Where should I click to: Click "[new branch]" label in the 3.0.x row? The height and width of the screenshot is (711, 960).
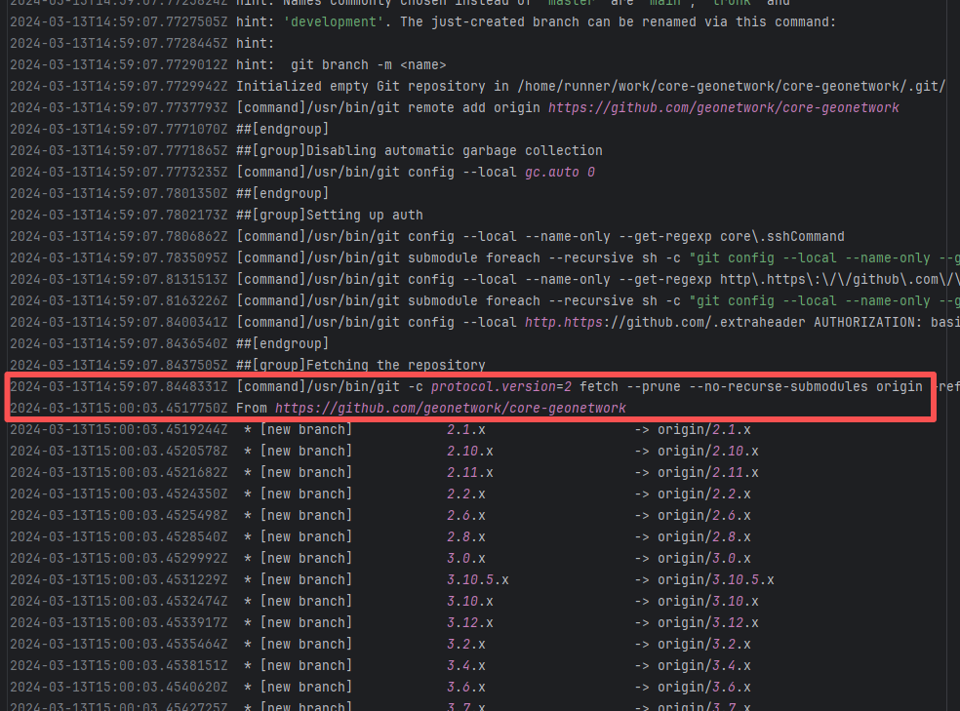[x=305, y=558]
